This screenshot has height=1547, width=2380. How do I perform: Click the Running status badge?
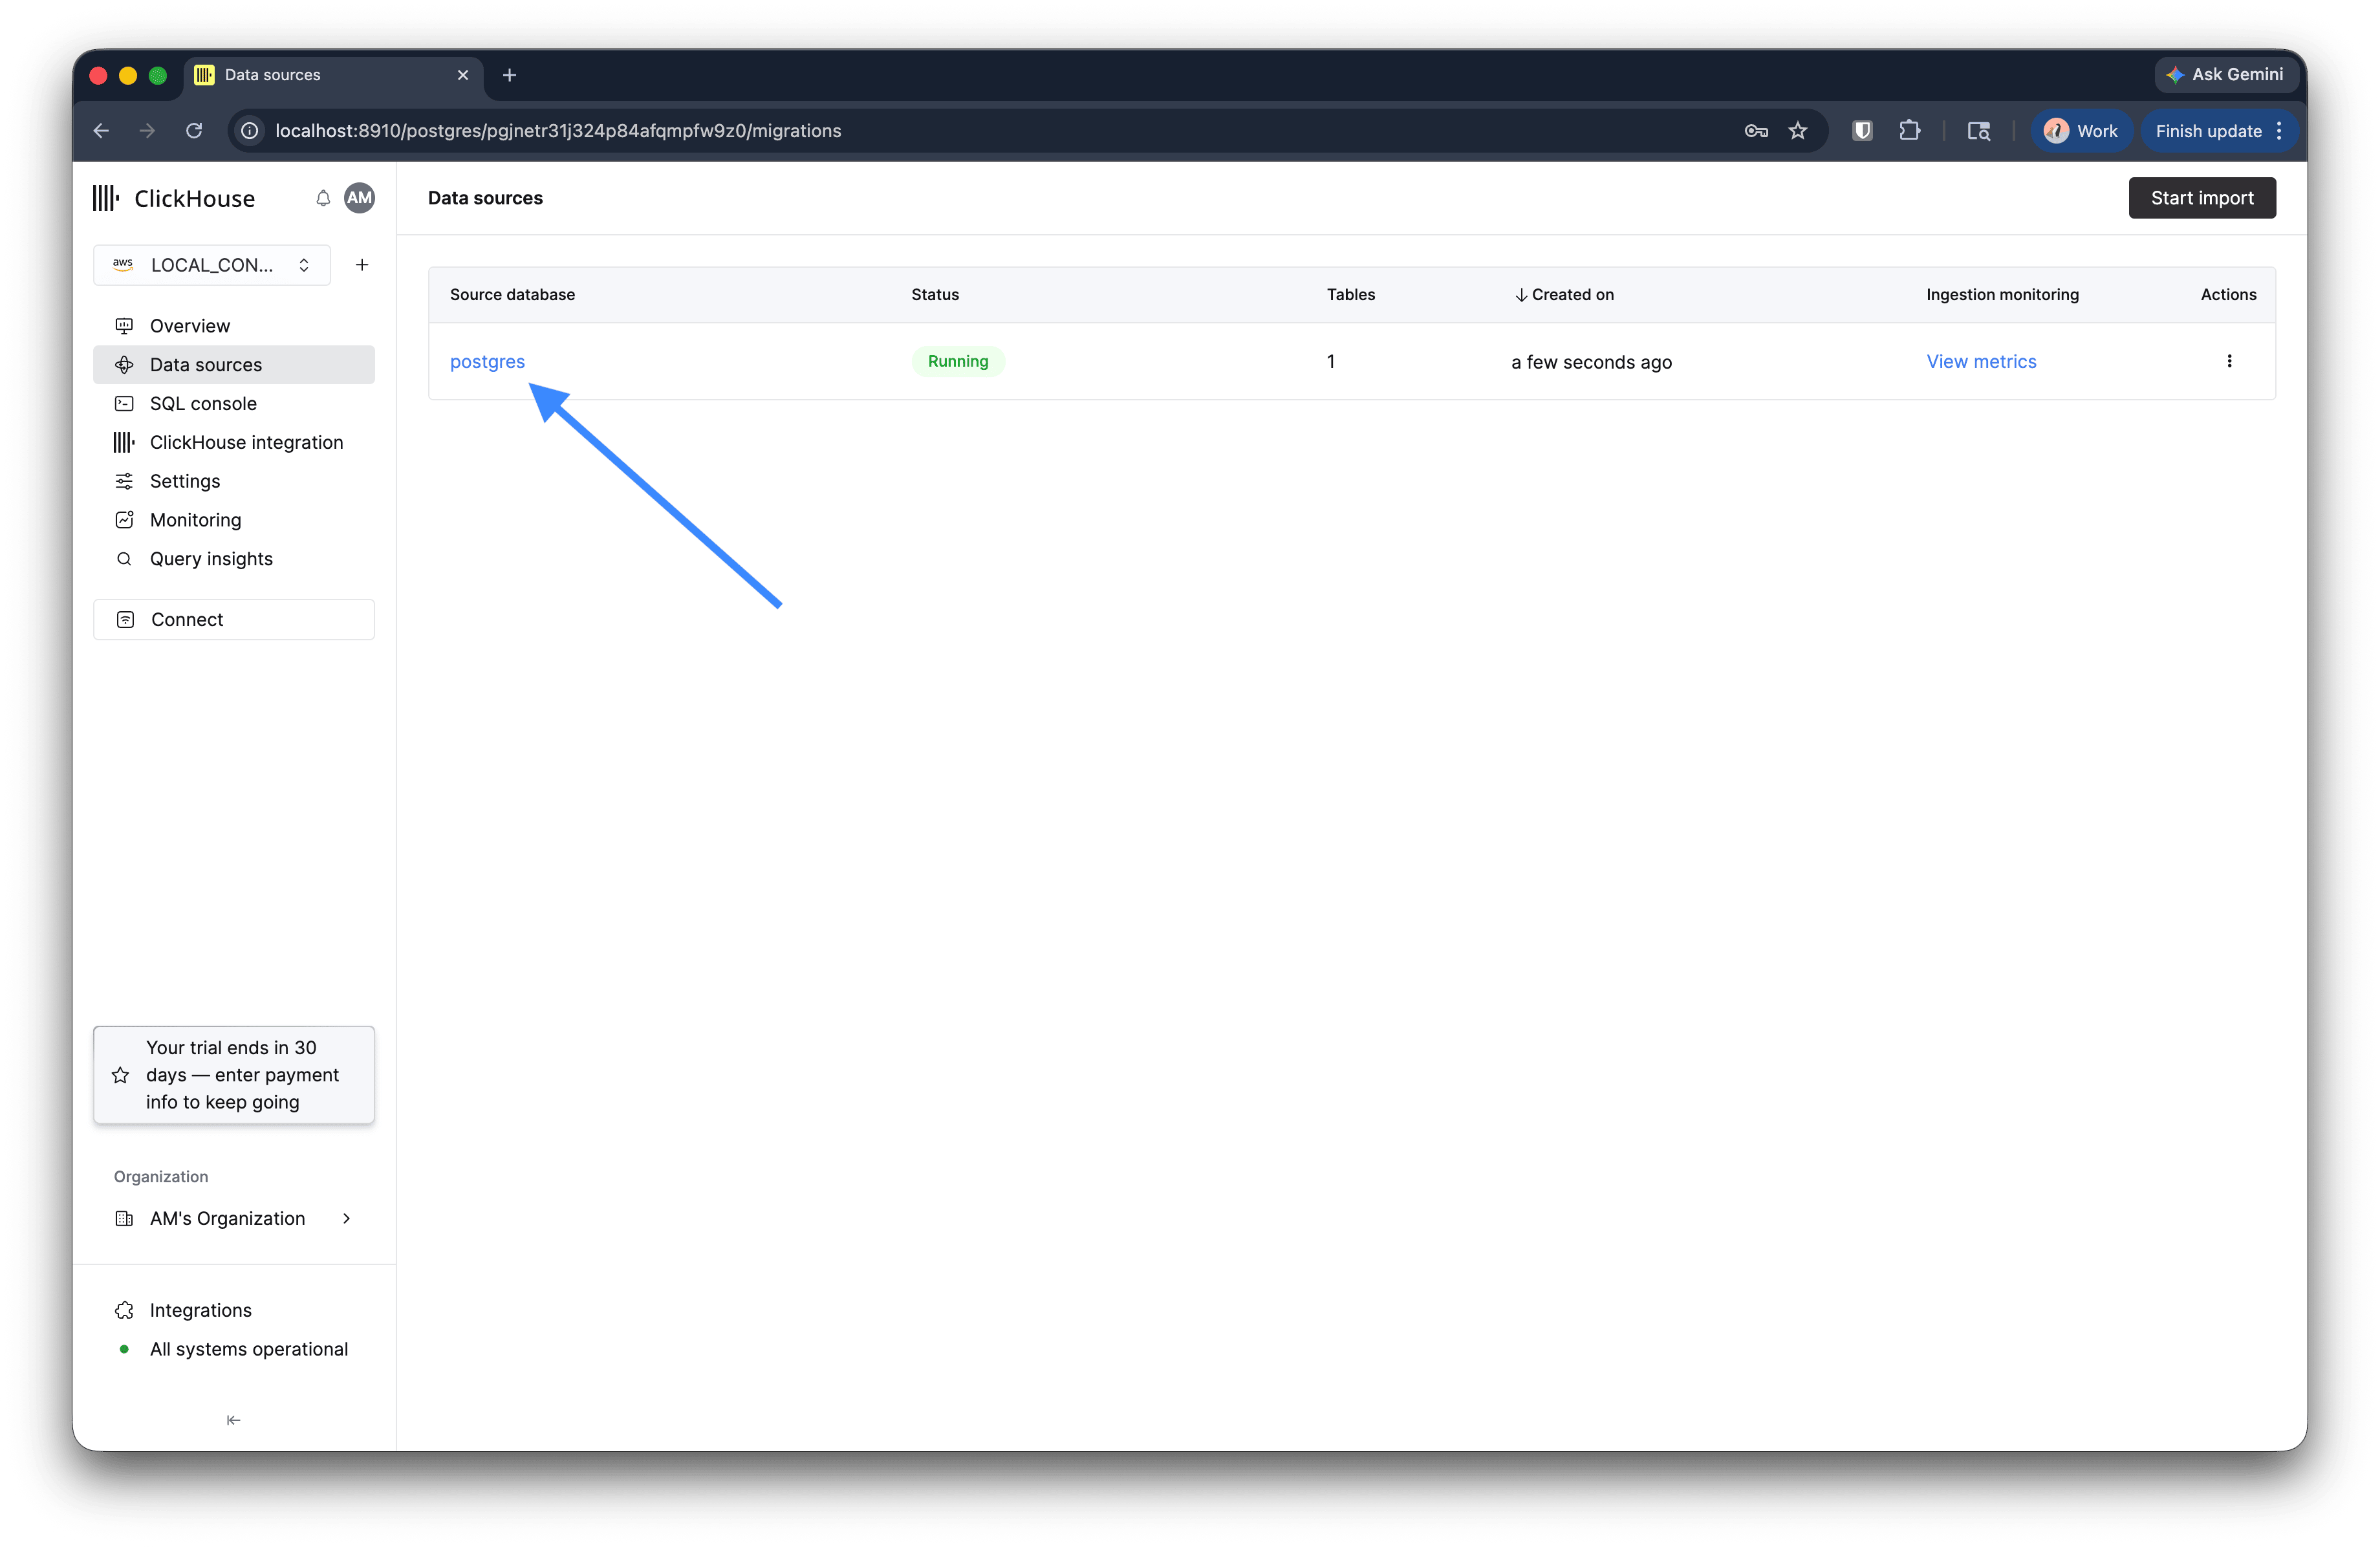pyautogui.click(x=958, y=361)
